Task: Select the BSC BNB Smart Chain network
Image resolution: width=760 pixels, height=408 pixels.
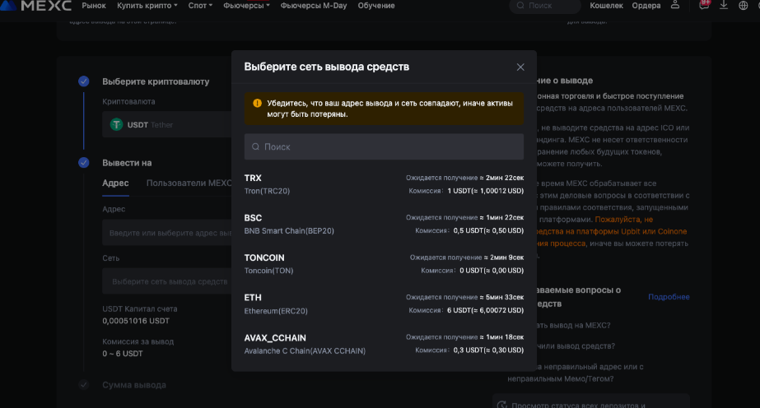Action: pyautogui.click(x=384, y=224)
